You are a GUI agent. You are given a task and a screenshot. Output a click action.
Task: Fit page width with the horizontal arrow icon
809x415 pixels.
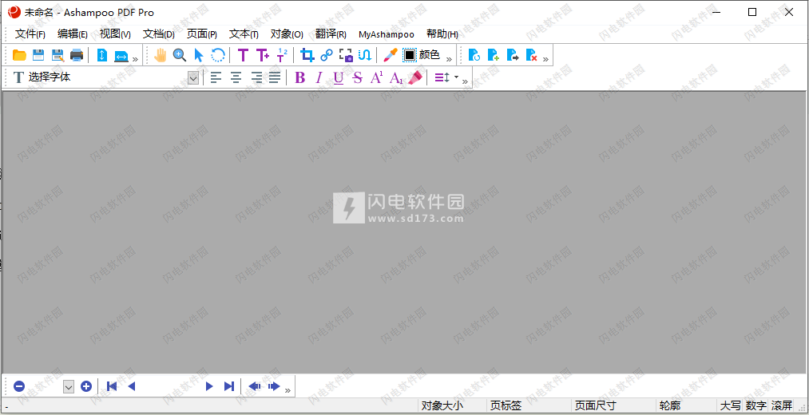tap(121, 55)
